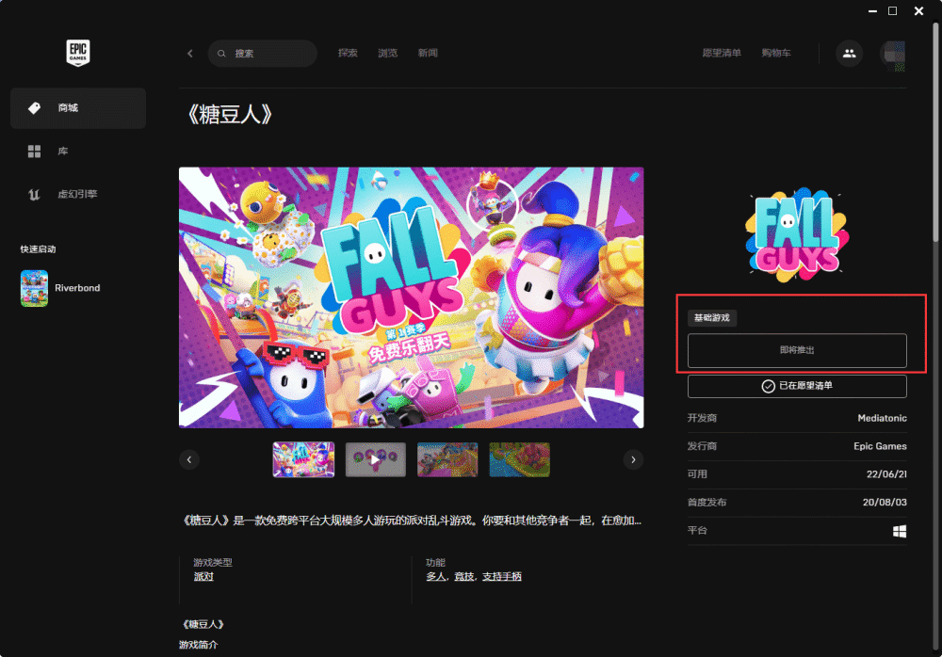Click the Epic Games publisher name
The width and height of the screenshot is (942, 657).
click(x=880, y=446)
